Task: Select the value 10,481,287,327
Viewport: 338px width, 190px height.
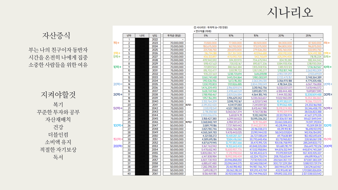Action: (234, 136)
